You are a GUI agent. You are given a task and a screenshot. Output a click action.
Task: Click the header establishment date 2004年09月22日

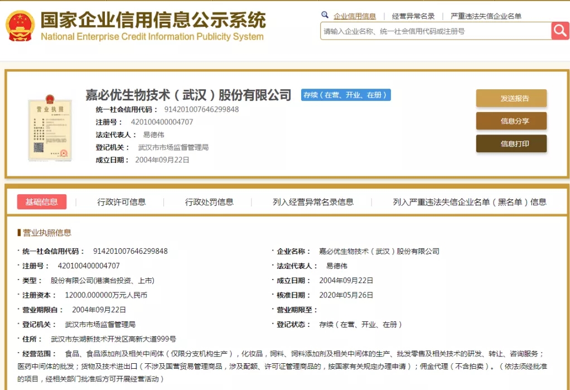point(162,160)
